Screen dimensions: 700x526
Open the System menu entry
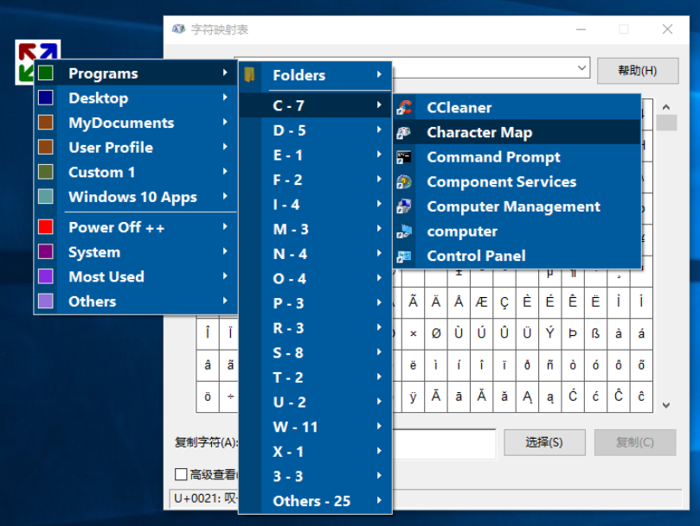tap(135, 252)
